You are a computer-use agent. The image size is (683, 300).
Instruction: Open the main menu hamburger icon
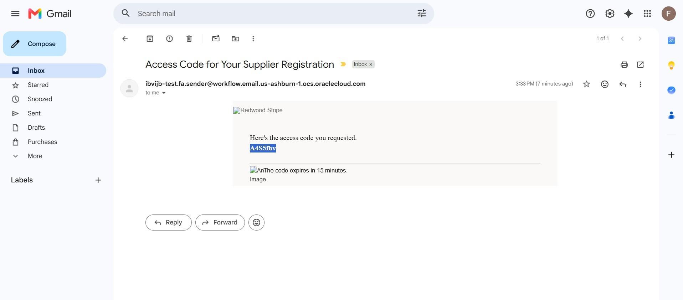pos(15,14)
